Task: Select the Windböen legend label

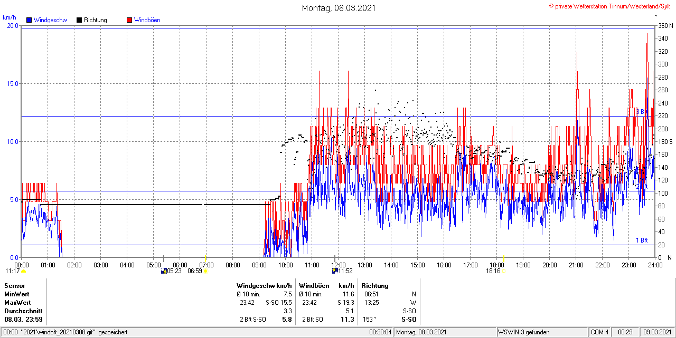Action: coord(147,20)
